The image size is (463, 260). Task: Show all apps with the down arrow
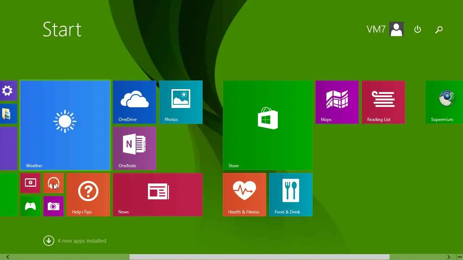pyautogui.click(x=48, y=240)
